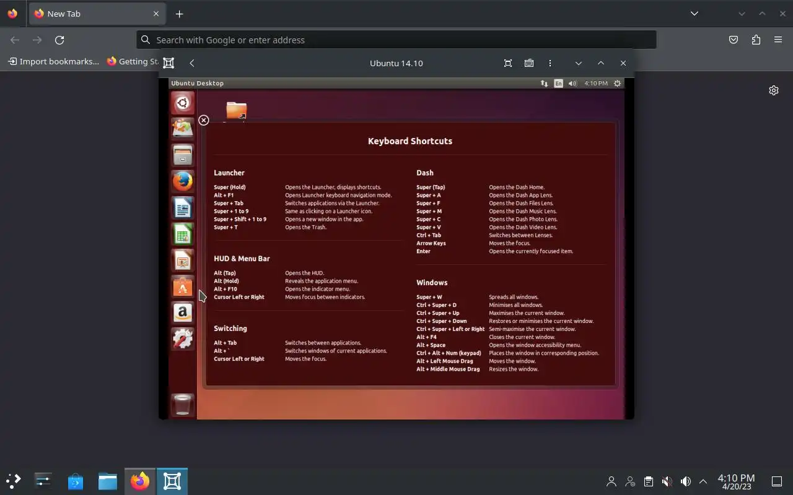
Task: Open the Firefox hamburger application menu
Action: [778, 40]
